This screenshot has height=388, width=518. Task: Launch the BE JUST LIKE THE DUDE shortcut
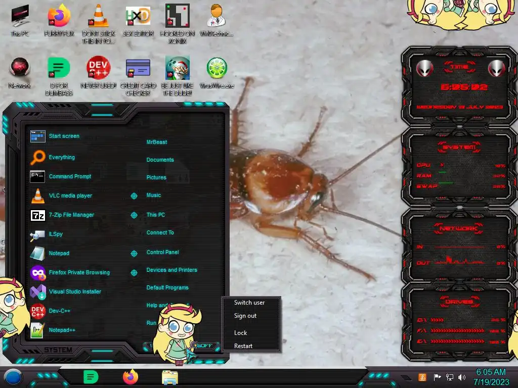(x=178, y=76)
